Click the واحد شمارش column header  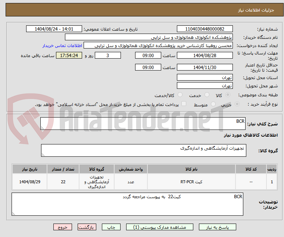(131, 169)
